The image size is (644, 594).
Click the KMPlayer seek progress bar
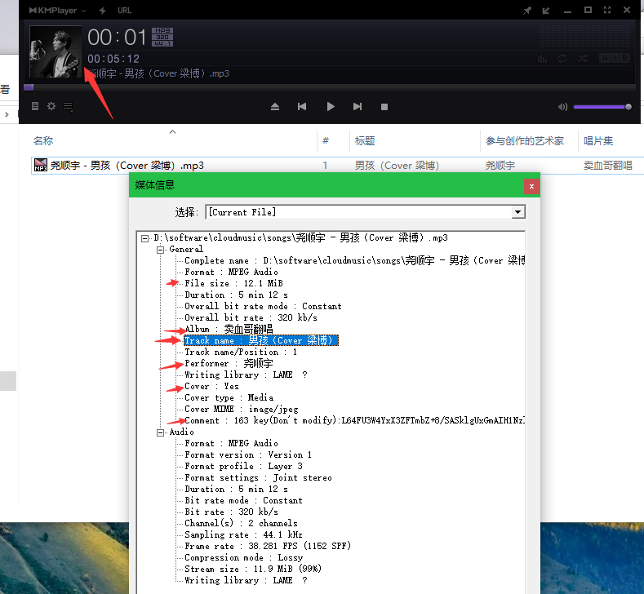[x=330, y=87]
